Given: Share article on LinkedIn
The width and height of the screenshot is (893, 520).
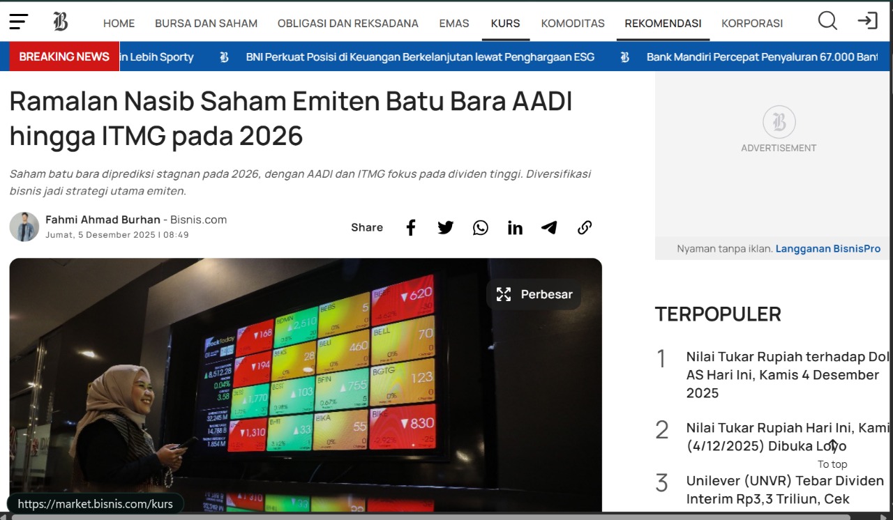Looking at the screenshot, I should (515, 228).
